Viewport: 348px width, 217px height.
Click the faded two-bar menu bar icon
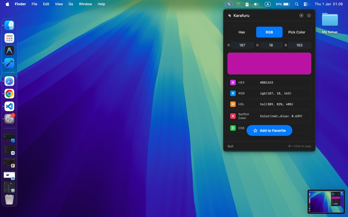[238, 4]
